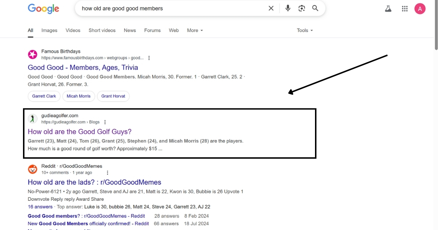
Task: Open 'Good Good - Members, Ages, Trivia' result
Action: click(83, 68)
